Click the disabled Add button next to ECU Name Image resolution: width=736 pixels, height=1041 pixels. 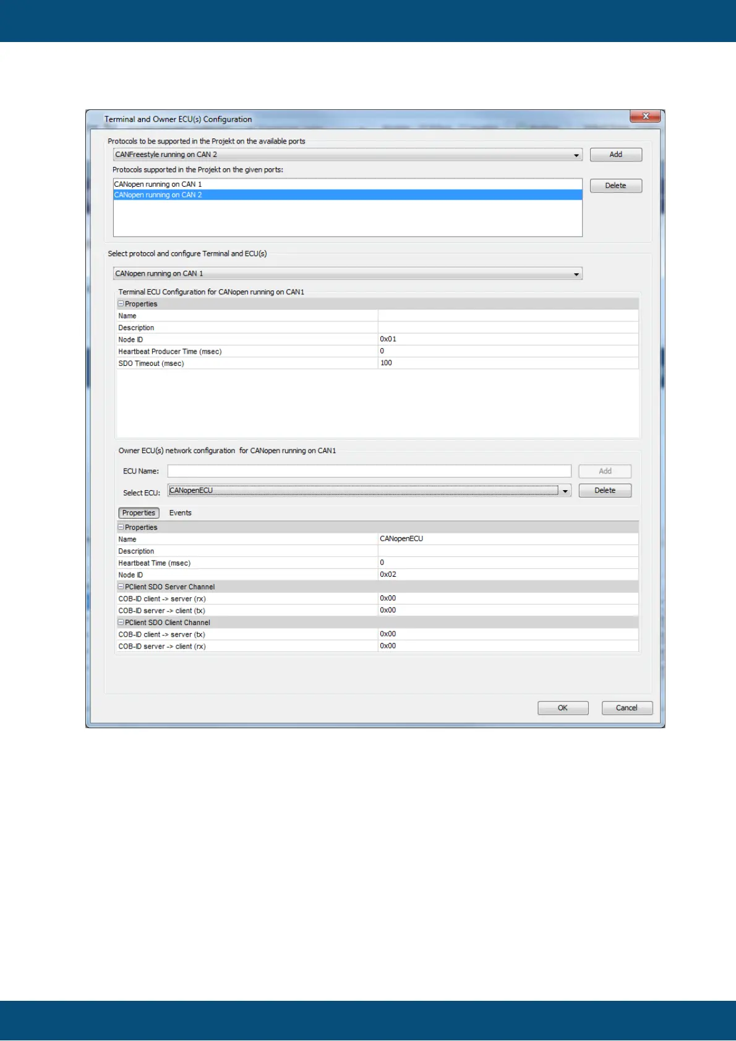tap(605, 471)
